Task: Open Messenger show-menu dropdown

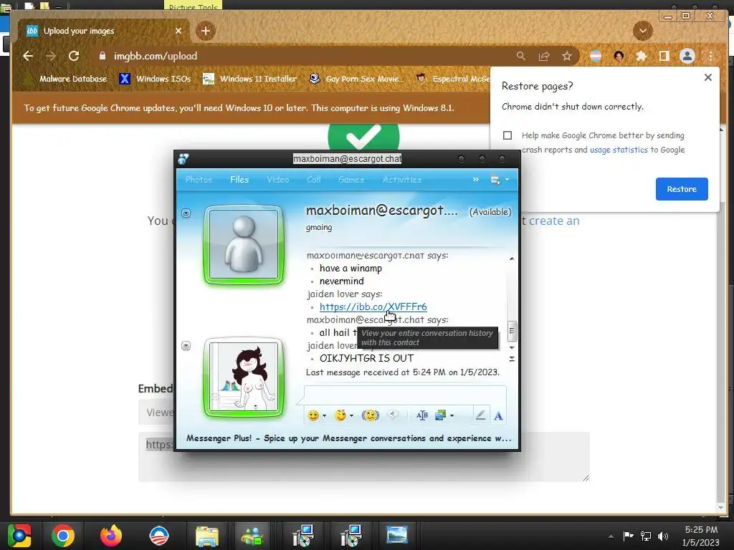Action: [500, 180]
